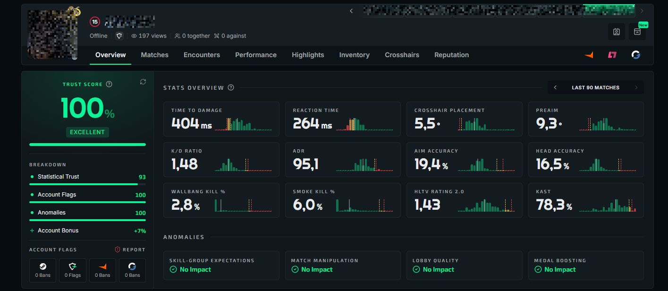Select the Overview tab

[110, 55]
